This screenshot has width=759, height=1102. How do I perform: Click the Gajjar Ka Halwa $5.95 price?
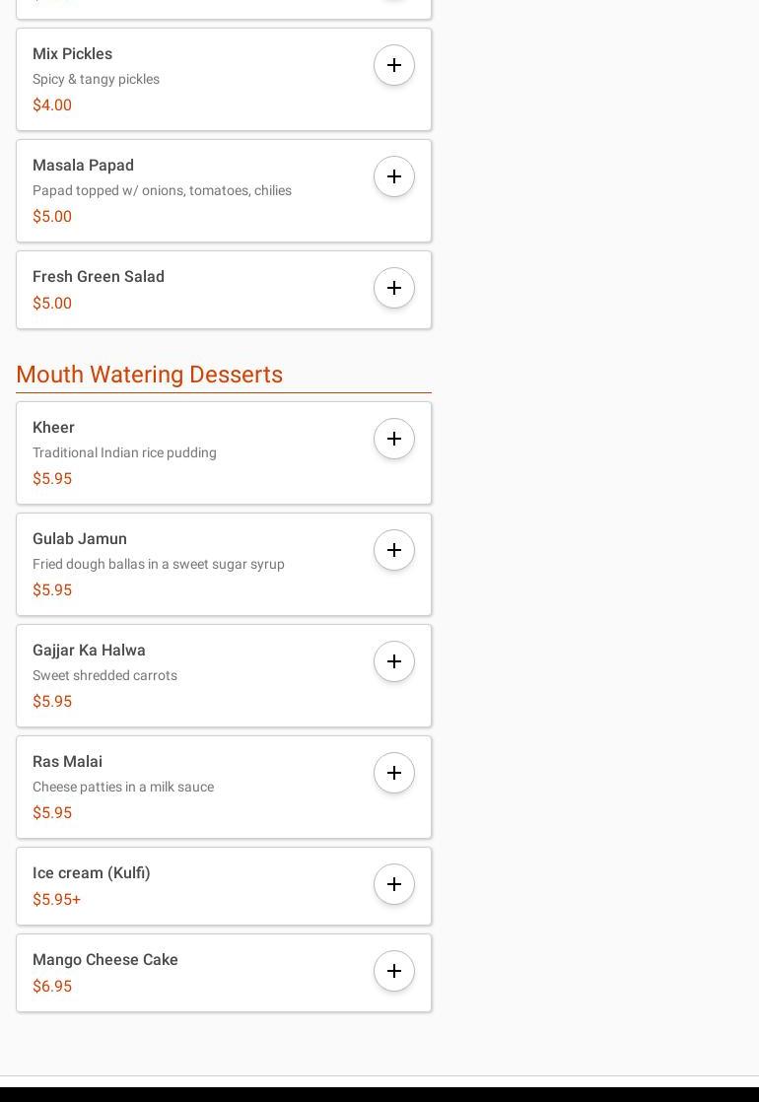click(x=52, y=702)
